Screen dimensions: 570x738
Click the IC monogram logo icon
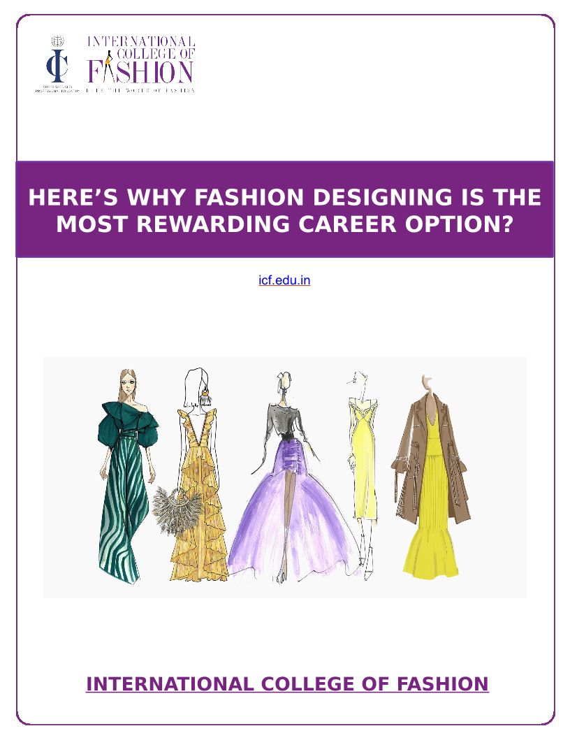point(57,66)
